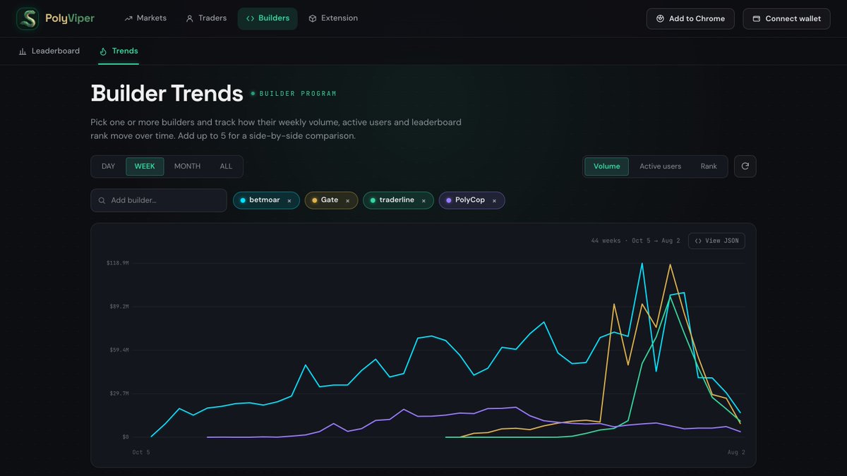Click the $0 axis label
Screen dimensions: 847x476
[x=126, y=437]
